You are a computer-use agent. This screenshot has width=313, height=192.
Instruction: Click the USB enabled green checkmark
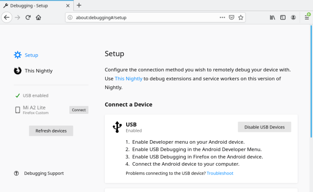coord(18,96)
